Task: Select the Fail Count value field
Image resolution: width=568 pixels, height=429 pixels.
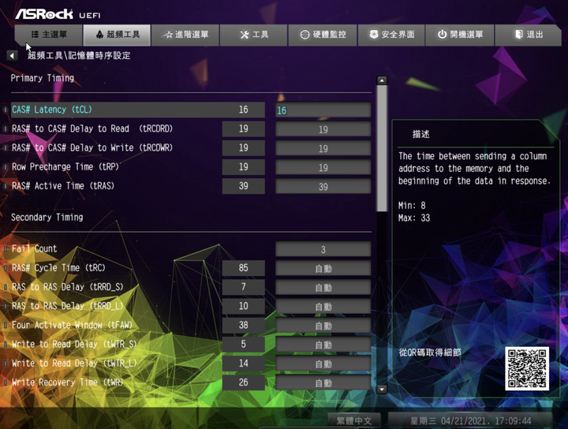Action: pos(323,249)
